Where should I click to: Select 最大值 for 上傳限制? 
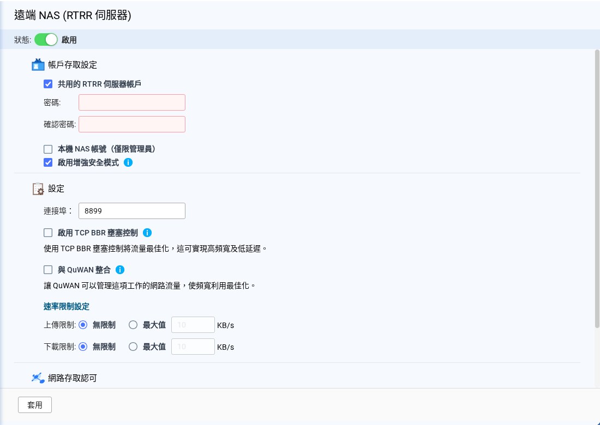point(133,325)
